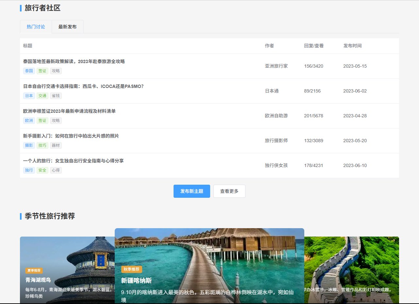
Task: Click author name 独行侠女孩
Action: pos(276,165)
